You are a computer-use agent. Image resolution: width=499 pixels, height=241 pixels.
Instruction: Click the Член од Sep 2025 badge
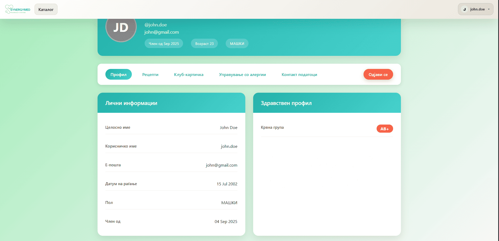click(164, 44)
